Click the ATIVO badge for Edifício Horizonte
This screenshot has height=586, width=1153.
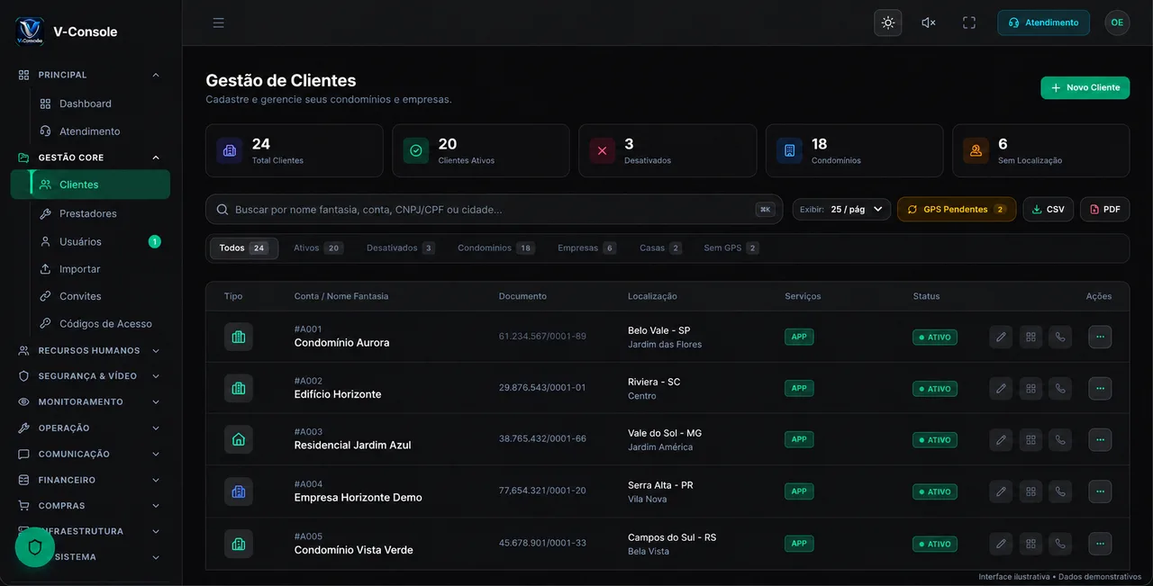pyautogui.click(x=935, y=389)
